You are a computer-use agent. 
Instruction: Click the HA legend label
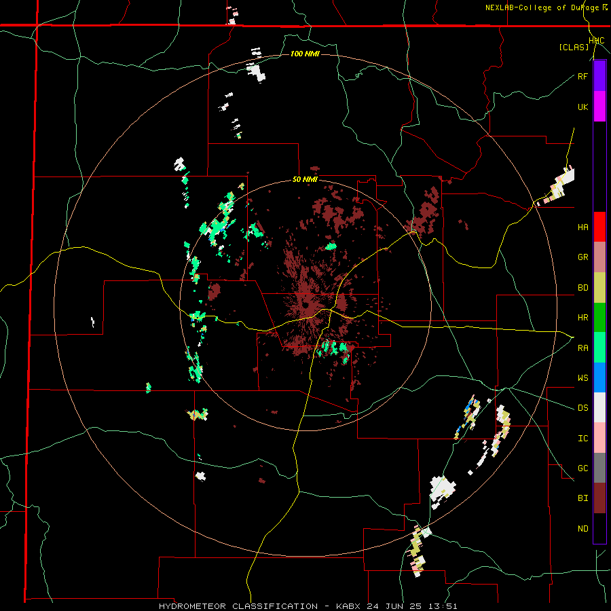coord(583,227)
